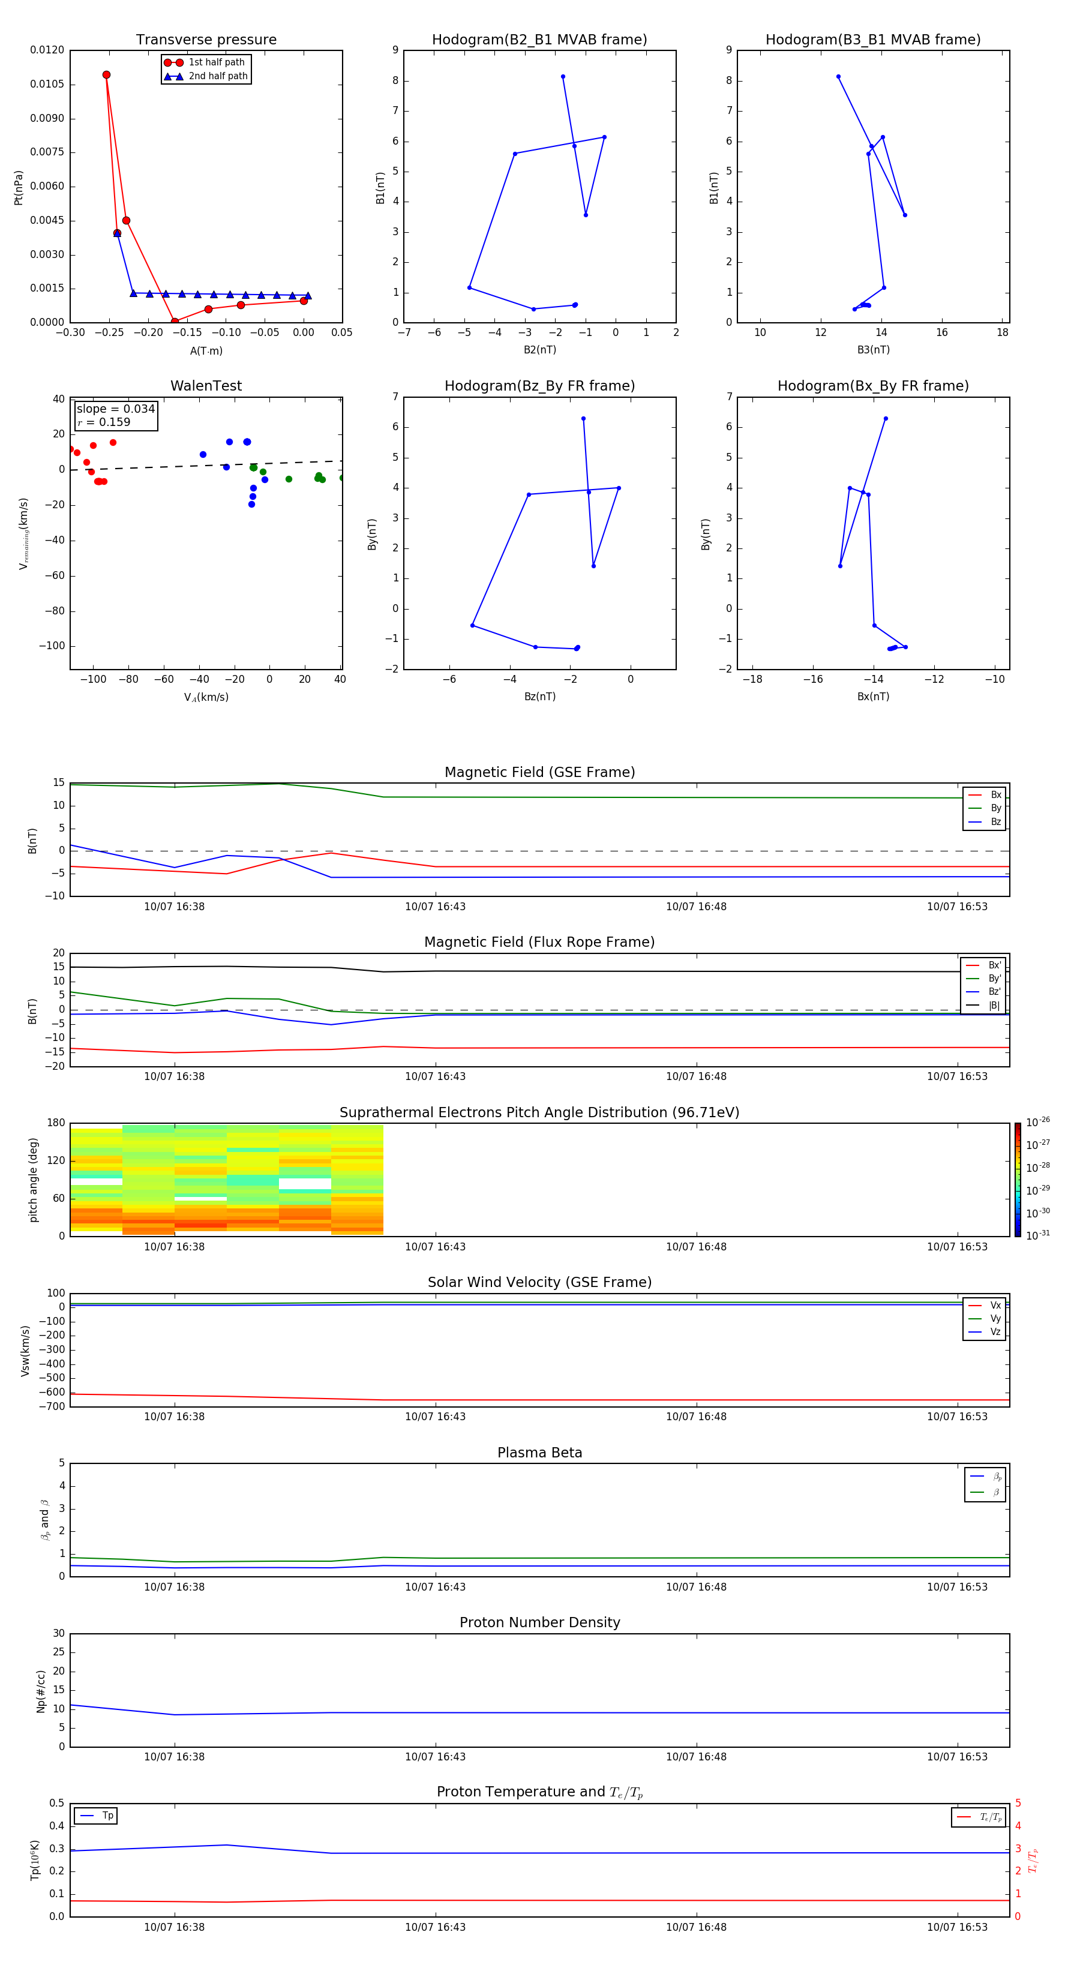
Task: Pick the Vx entry in velocity legend
Action: (x=985, y=1305)
